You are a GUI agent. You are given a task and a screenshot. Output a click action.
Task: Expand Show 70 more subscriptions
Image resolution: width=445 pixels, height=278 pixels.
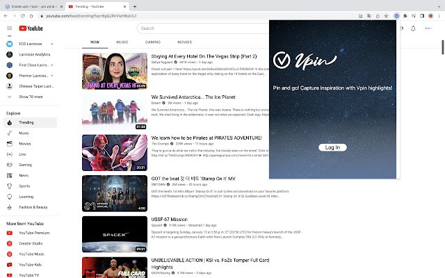pos(31,97)
